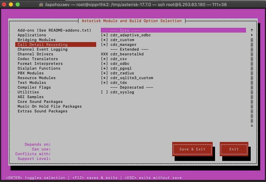Click the module list scrollbar track
Viewport: 266px width, 182px height.
pos(252,80)
